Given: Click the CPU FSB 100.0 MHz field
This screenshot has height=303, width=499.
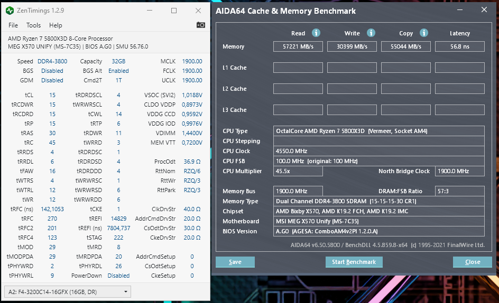Looking at the screenshot, I should click(378, 161).
